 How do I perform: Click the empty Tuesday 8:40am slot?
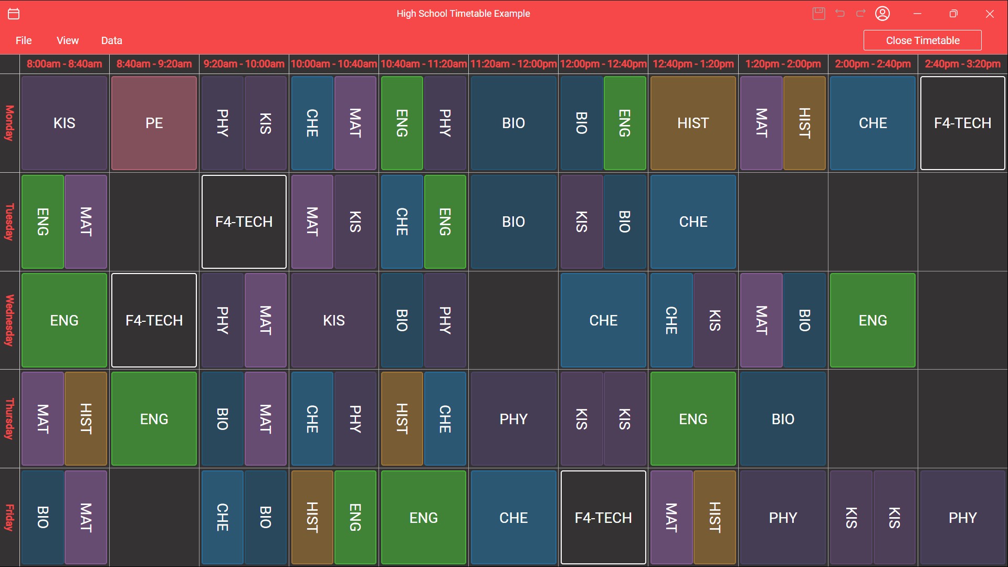coord(154,222)
